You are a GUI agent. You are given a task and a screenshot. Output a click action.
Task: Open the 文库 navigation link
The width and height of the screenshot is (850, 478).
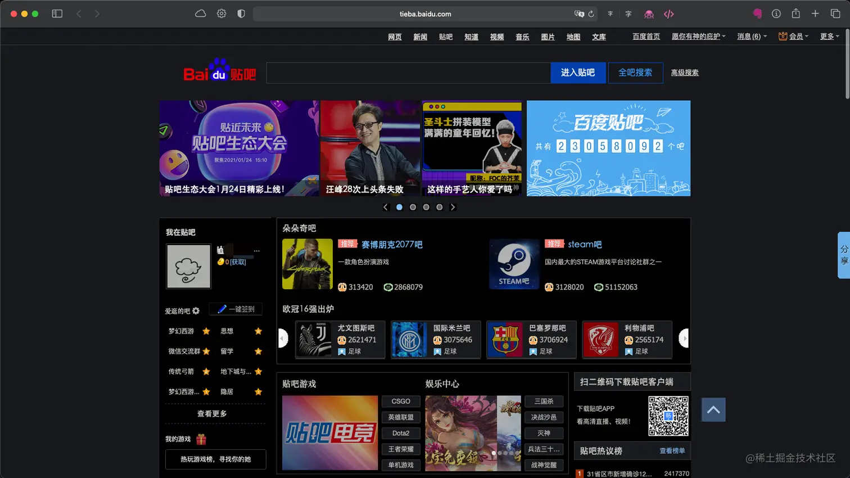pyautogui.click(x=599, y=37)
